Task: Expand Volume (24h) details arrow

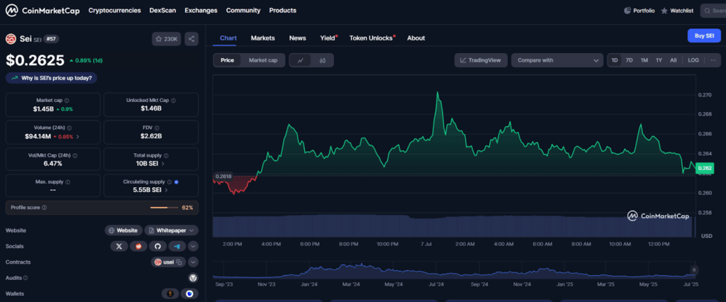Action: (78, 137)
